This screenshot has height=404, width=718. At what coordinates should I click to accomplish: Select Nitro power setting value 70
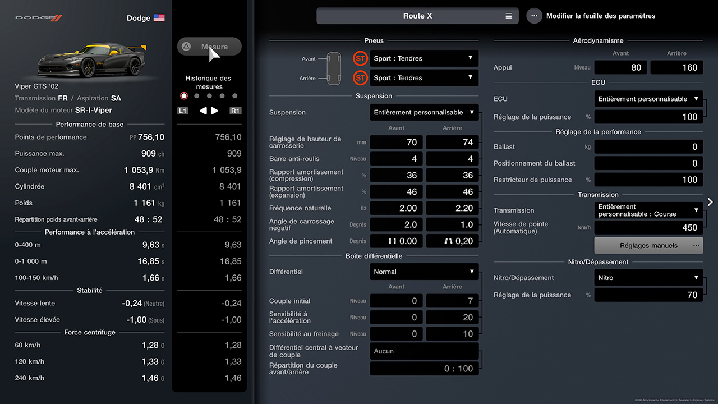click(x=648, y=295)
